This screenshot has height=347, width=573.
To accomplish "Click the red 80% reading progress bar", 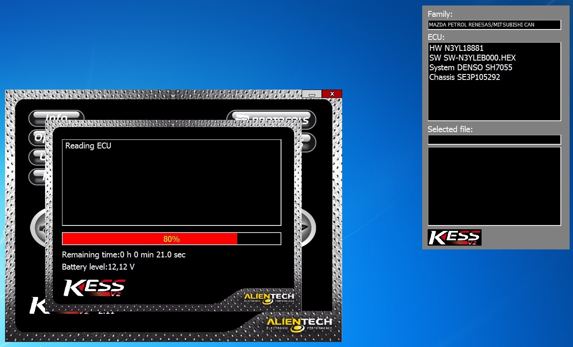I will pyautogui.click(x=171, y=239).
